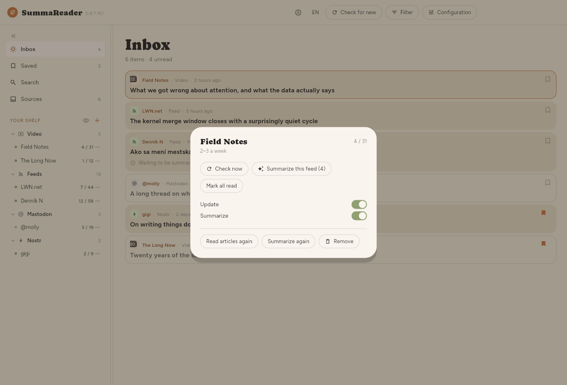Bookmark the LWN.net kernel merge article
The height and width of the screenshot is (385, 567).
548,110
